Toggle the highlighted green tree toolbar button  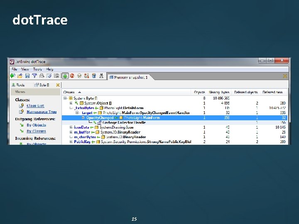pos(65,76)
